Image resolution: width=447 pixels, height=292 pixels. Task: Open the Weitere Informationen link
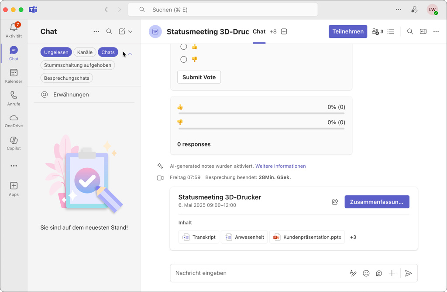pyautogui.click(x=280, y=166)
